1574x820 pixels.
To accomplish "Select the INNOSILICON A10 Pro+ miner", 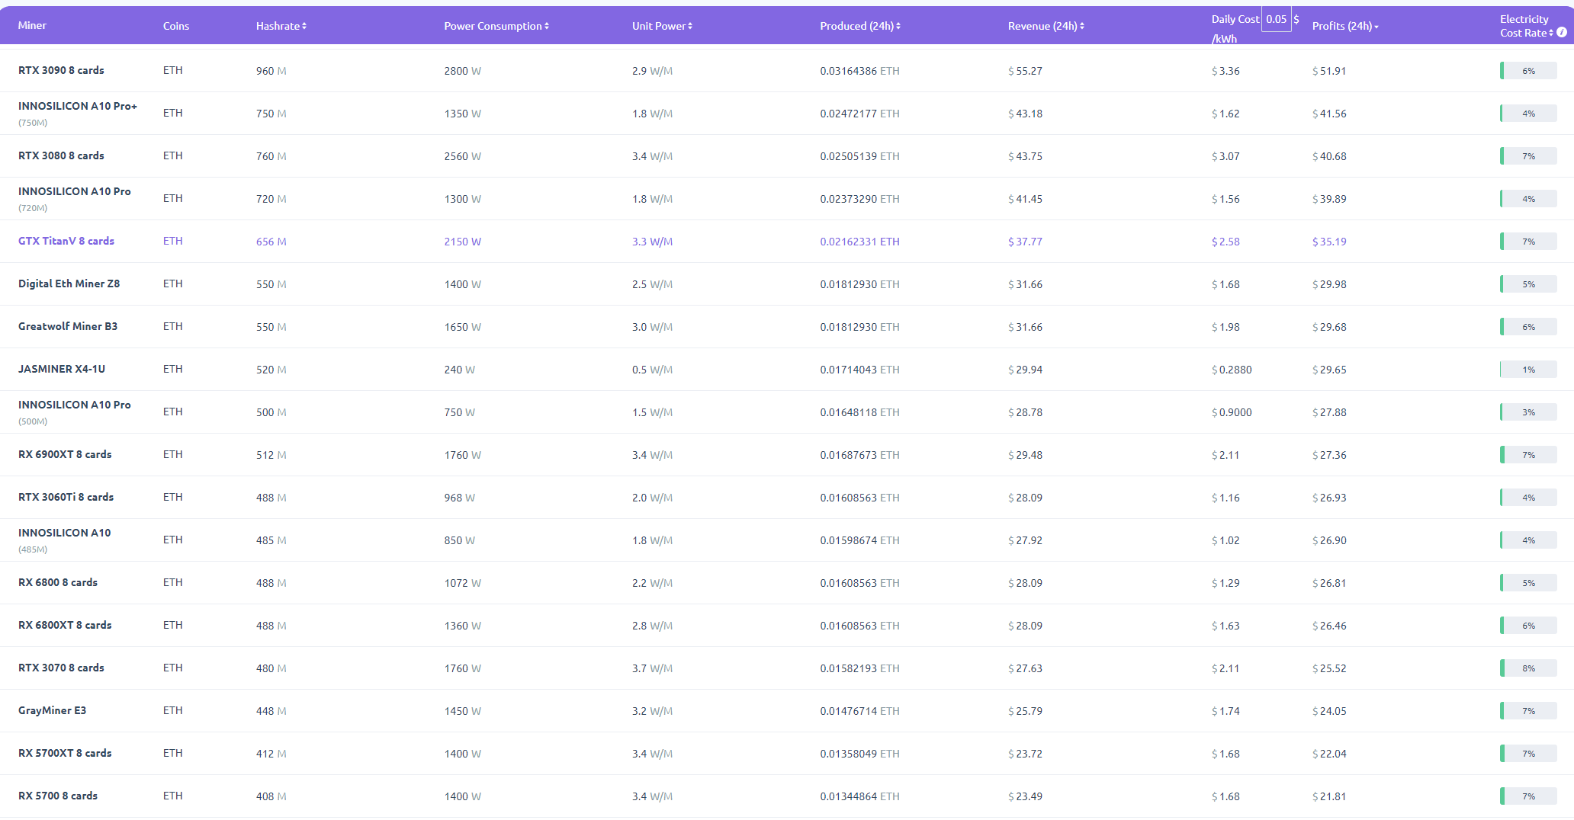I will pos(77,106).
